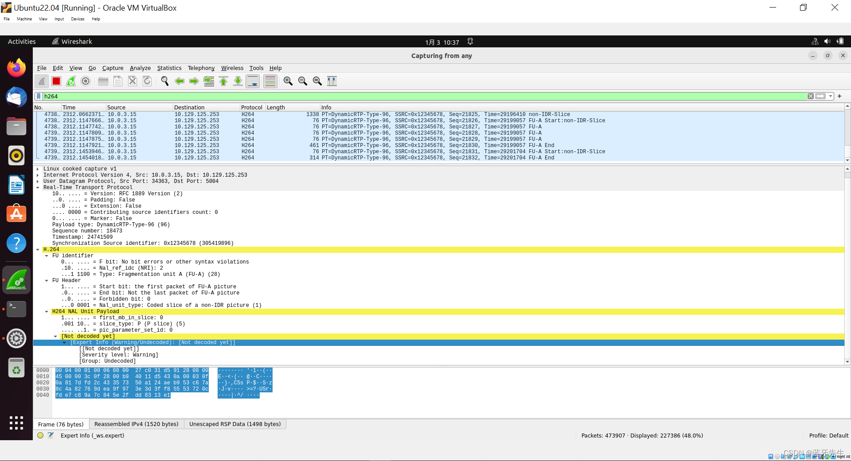Clear the h264 display filter
851x461 pixels.
pyautogui.click(x=811, y=96)
